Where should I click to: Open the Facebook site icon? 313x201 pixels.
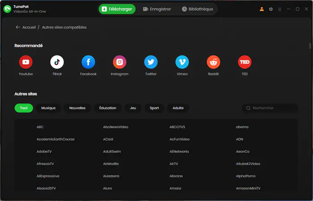pyautogui.click(x=88, y=62)
